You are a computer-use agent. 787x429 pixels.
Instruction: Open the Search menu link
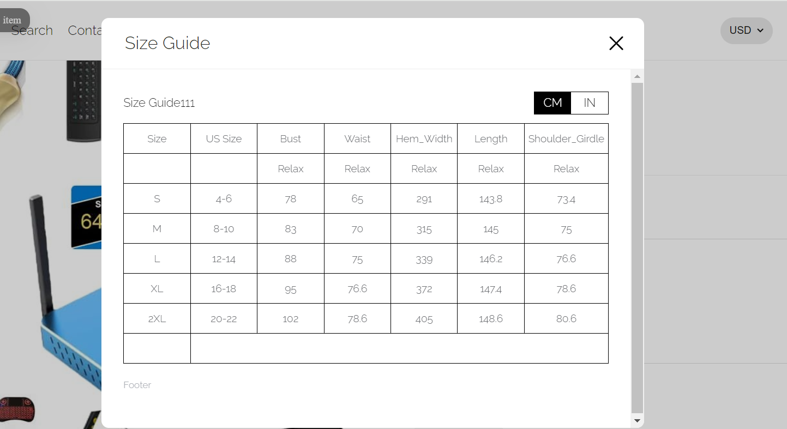pyautogui.click(x=32, y=31)
